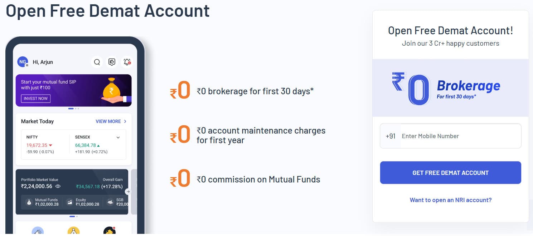Select the Mutual Funds money-bag icon
The width and height of the screenshot is (533, 236).
pos(29,202)
